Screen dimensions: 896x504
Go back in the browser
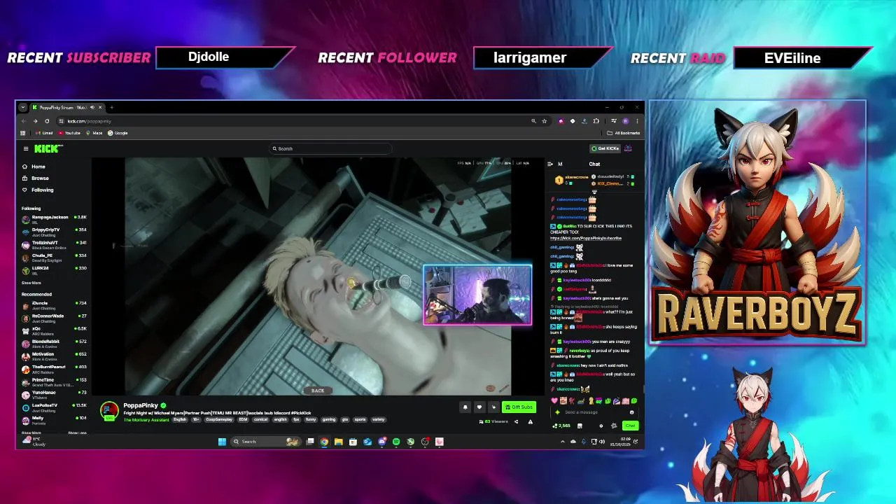pos(23,121)
